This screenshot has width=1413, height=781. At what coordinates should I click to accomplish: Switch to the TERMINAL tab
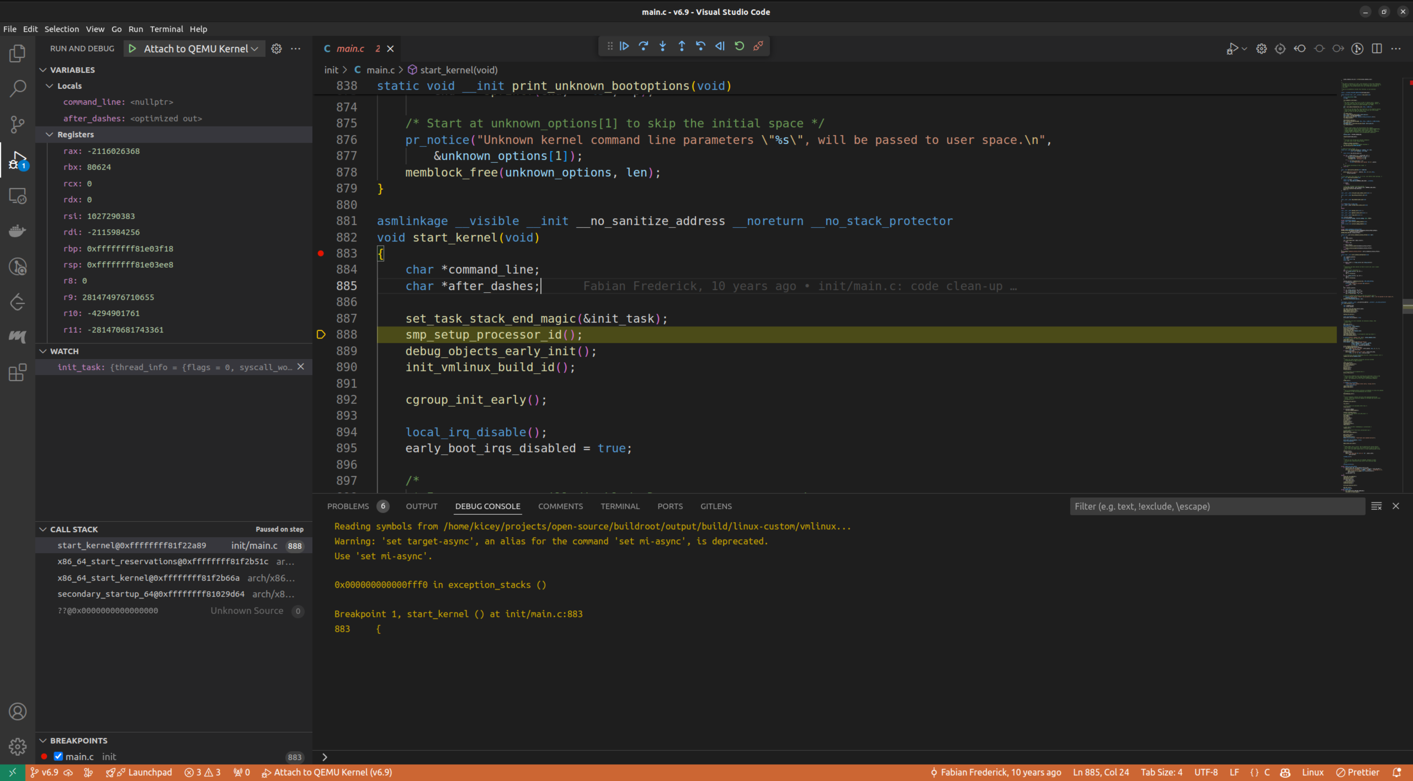620,506
